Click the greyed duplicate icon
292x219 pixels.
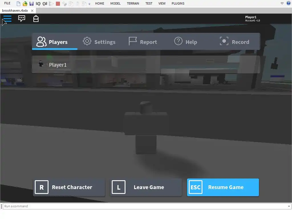coord(84,3)
